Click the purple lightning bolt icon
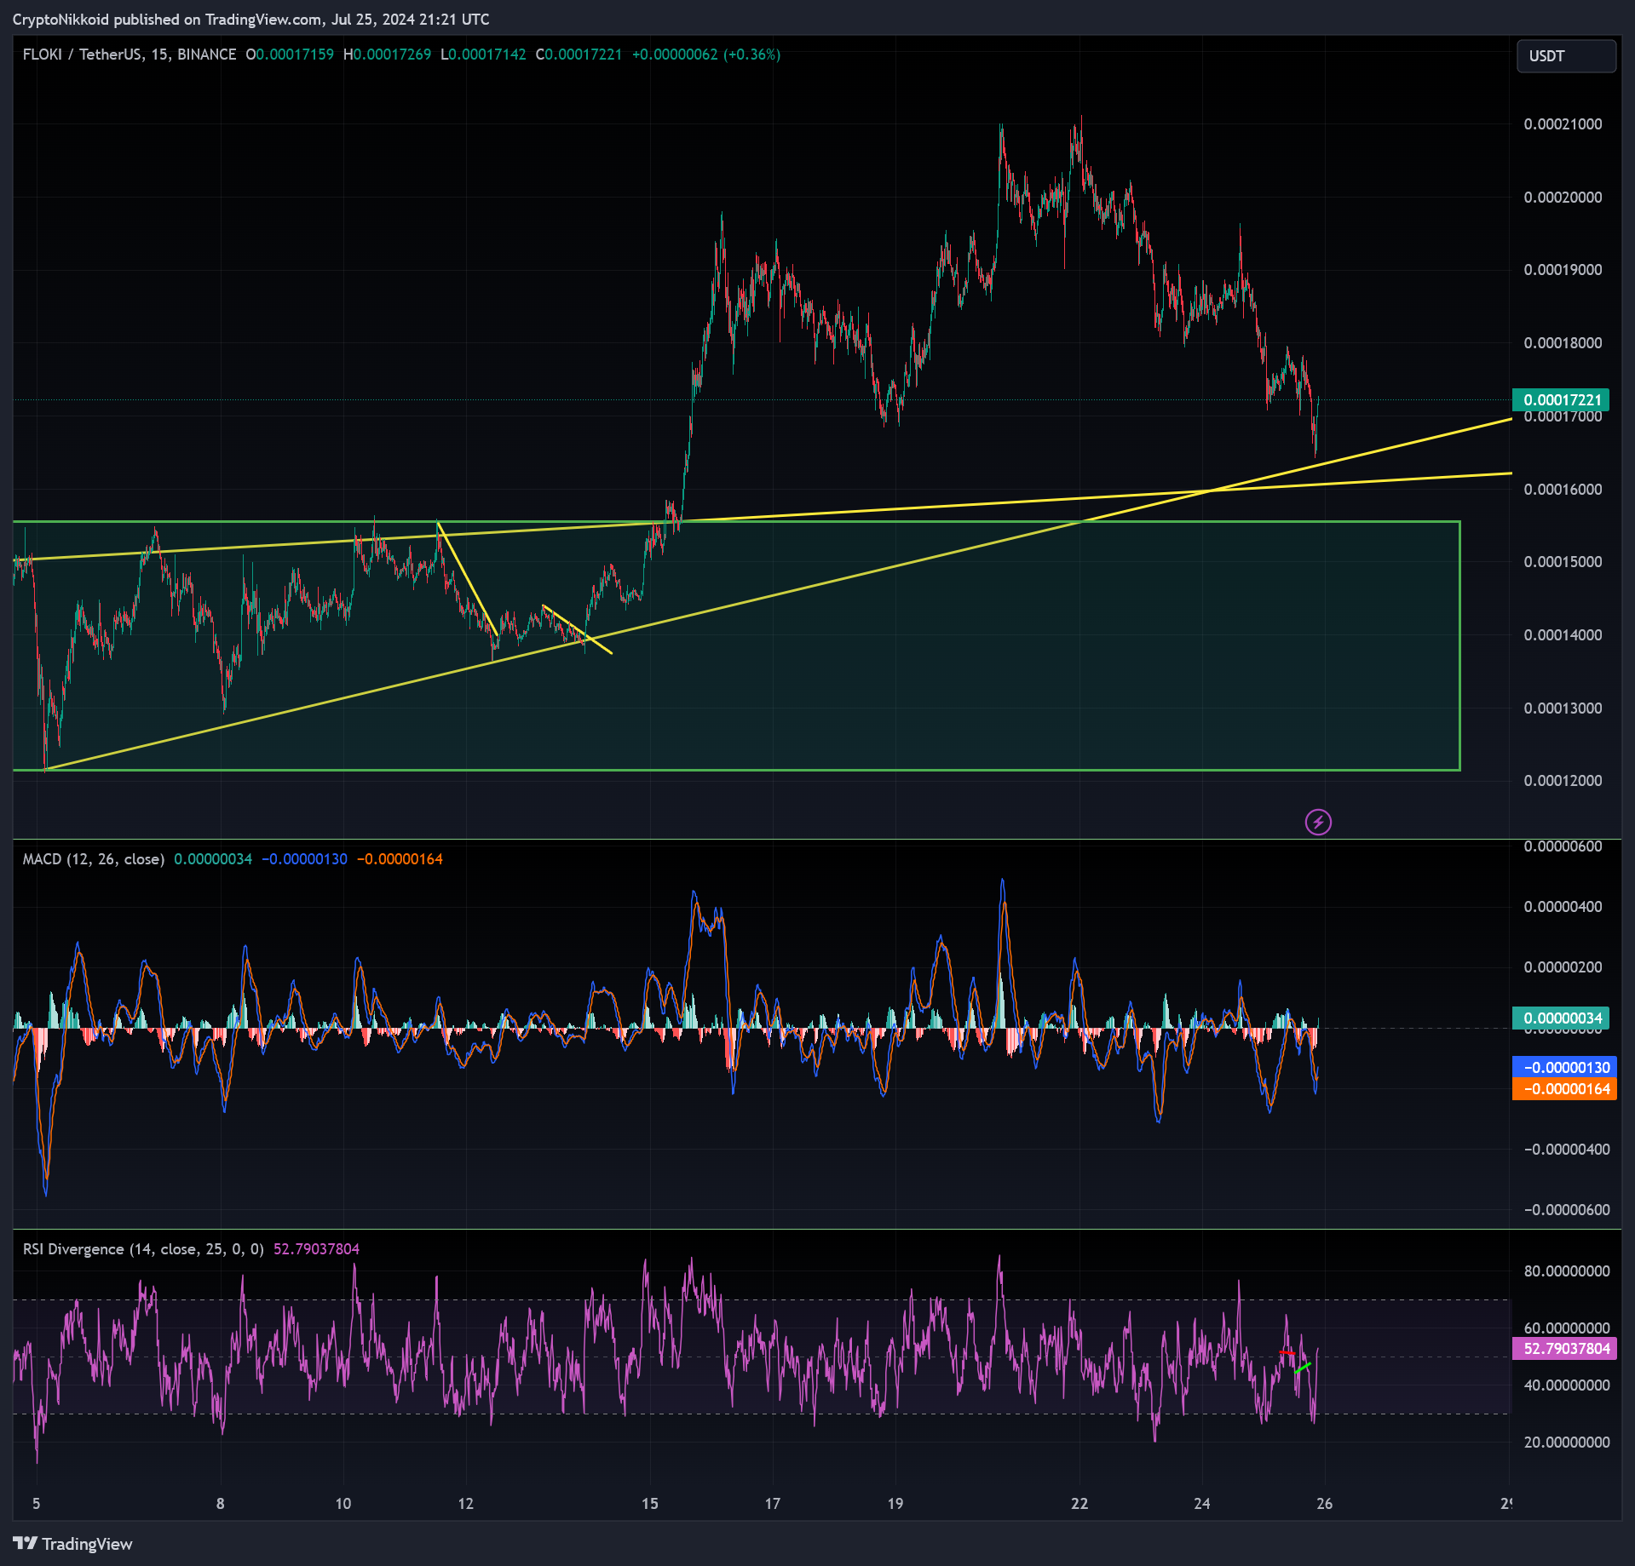Viewport: 1635px width, 1566px height. [x=1318, y=822]
